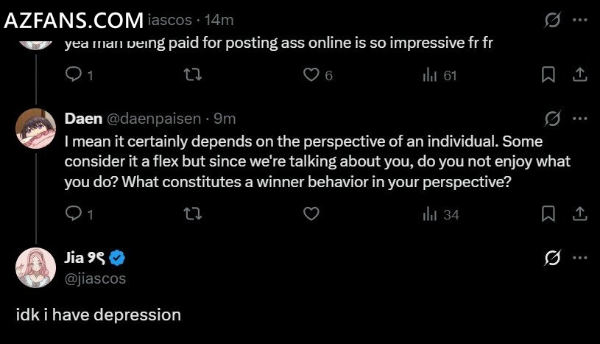This screenshot has height=344, width=600.
Task: Retweet the 'so impressive fr fr' tweet
Action: click(x=192, y=74)
